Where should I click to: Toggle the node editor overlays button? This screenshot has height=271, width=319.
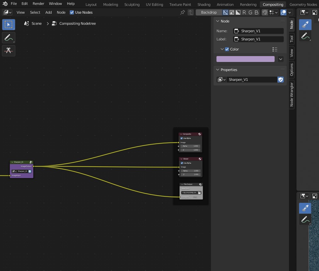pyautogui.click(x=283, y=12)
